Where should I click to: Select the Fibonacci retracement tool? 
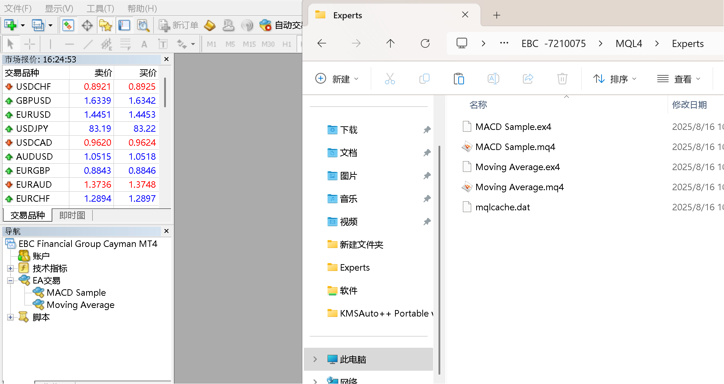125,44
